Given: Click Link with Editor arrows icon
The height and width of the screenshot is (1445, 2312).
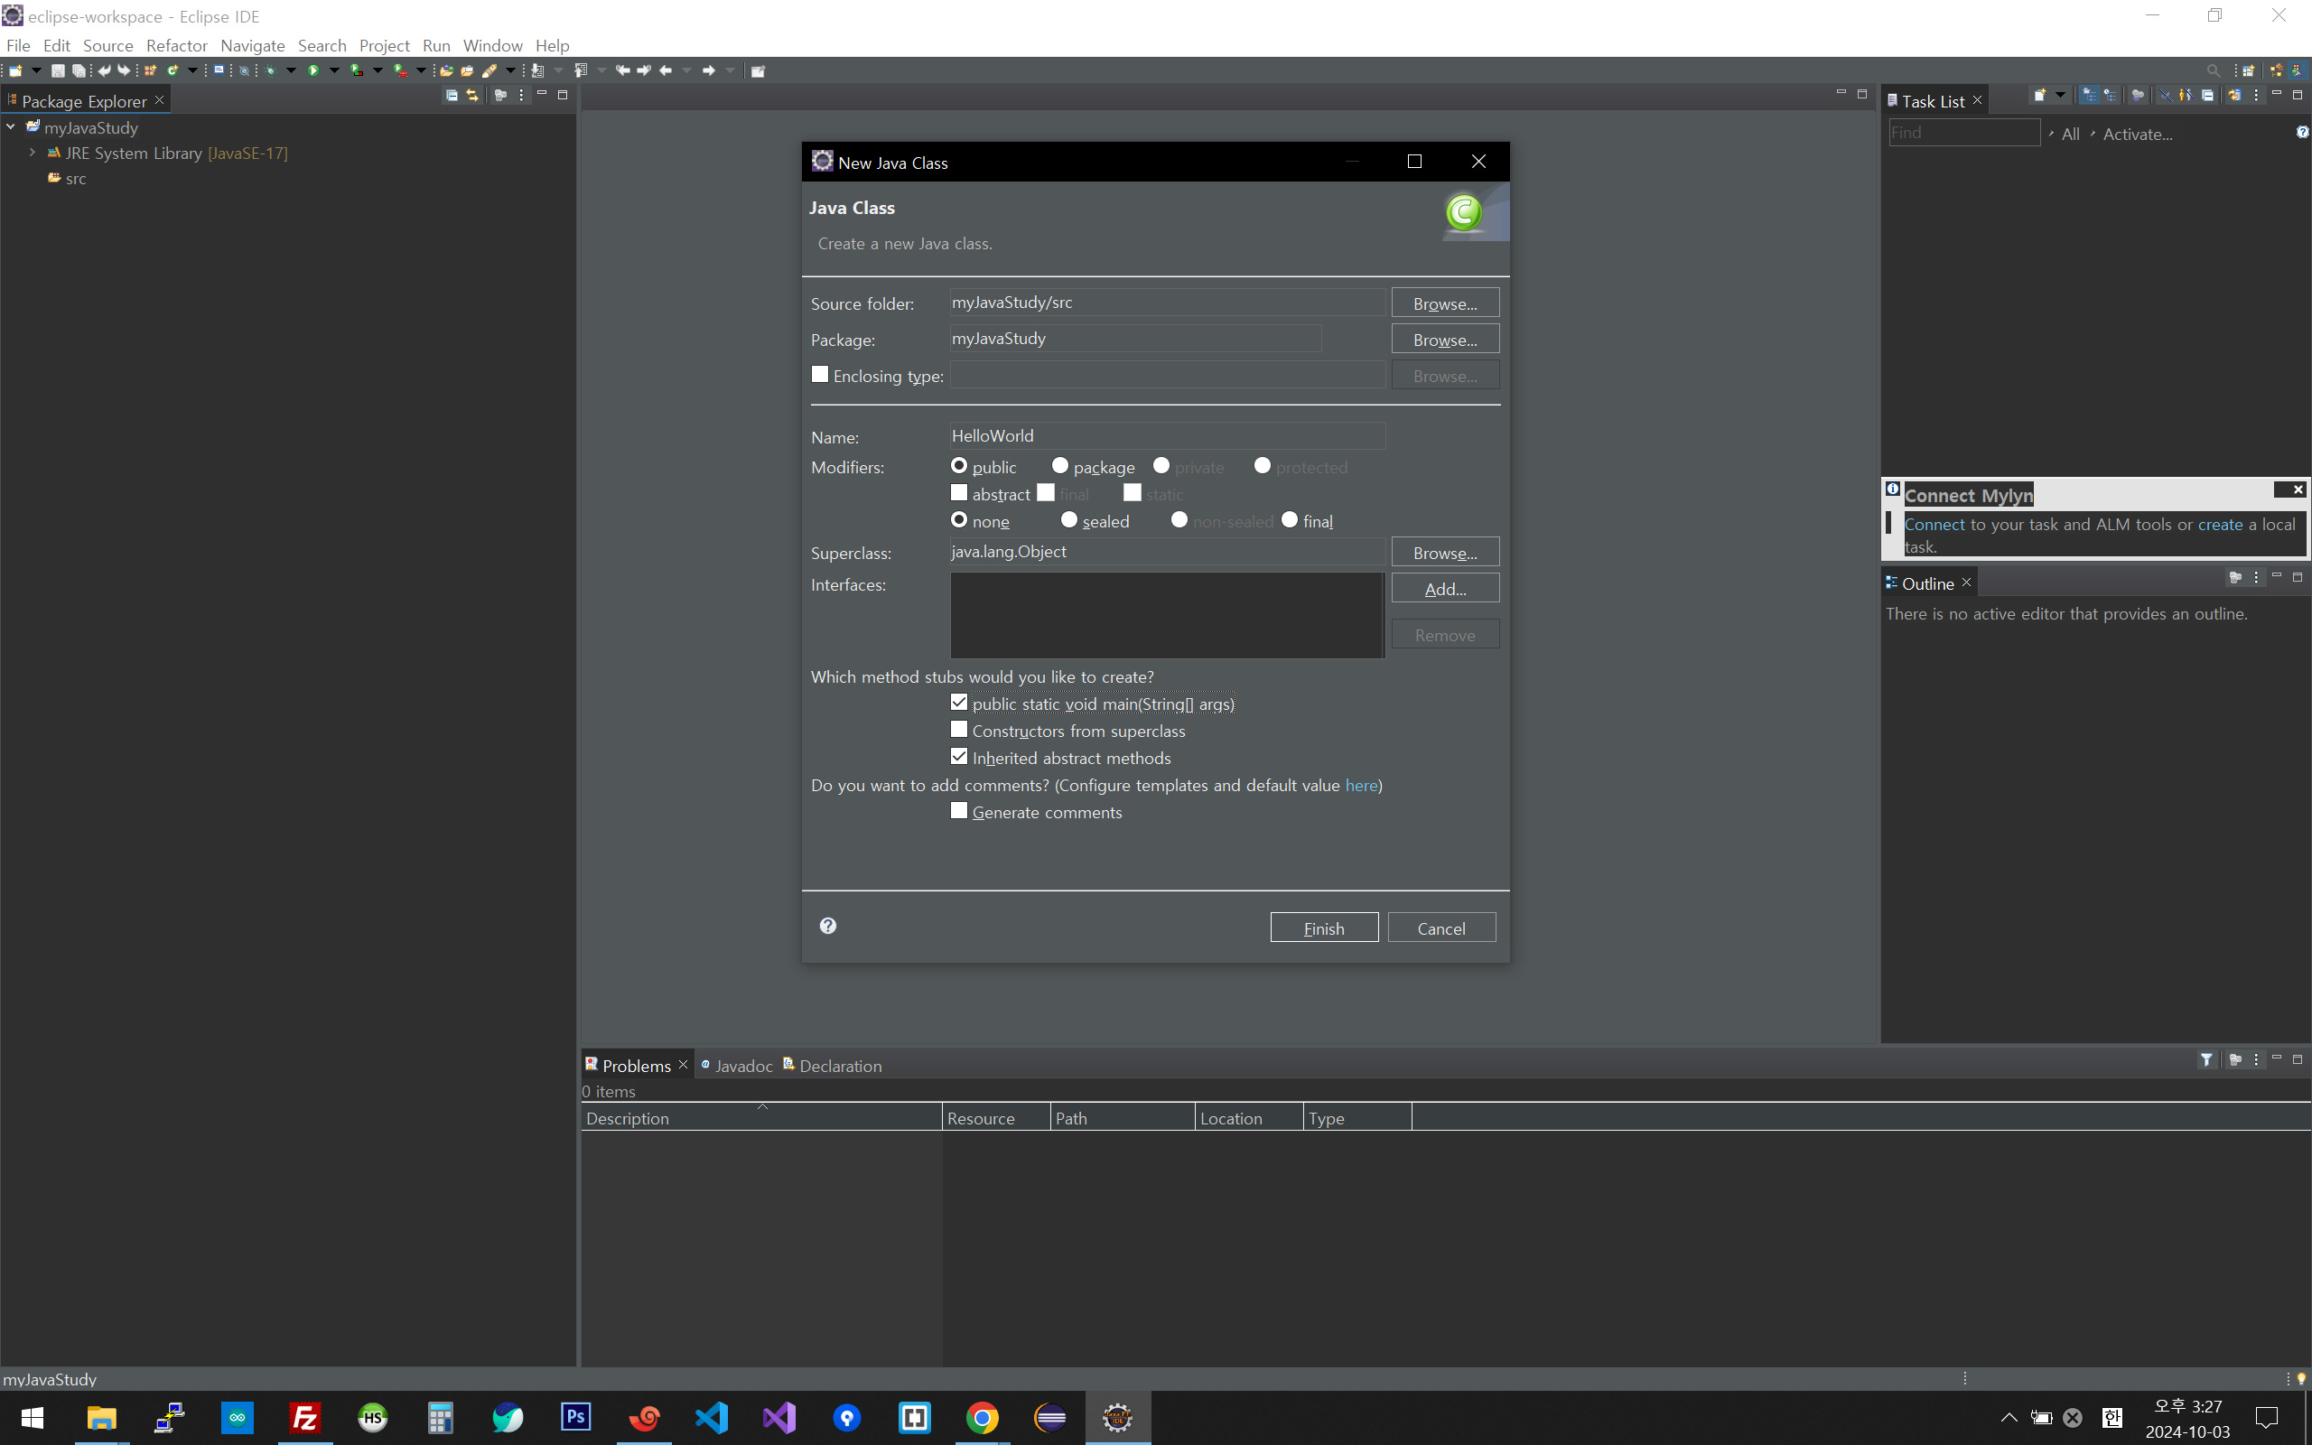Looking at the screenshot, I should coord(472,96).
